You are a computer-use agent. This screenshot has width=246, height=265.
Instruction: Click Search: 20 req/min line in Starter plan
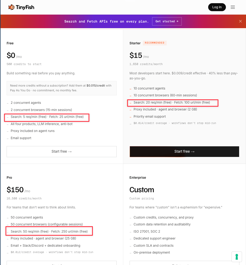tap(172, 102)
